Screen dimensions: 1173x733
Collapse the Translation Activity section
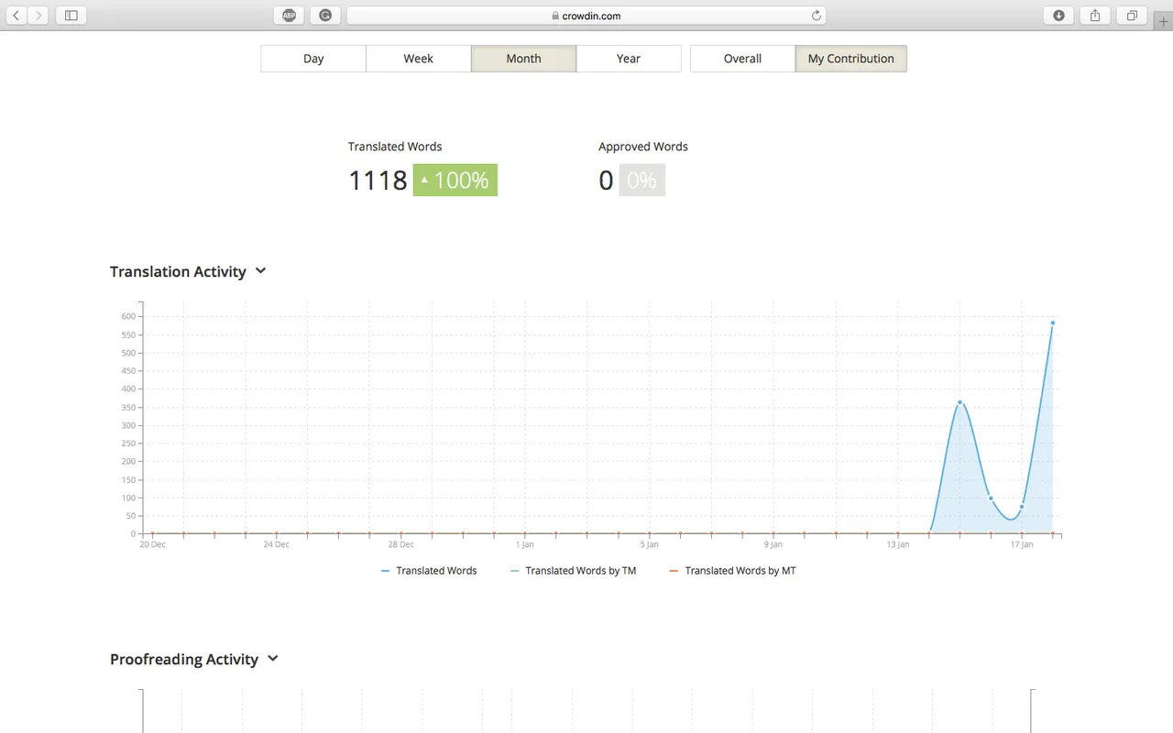[260, 271]
